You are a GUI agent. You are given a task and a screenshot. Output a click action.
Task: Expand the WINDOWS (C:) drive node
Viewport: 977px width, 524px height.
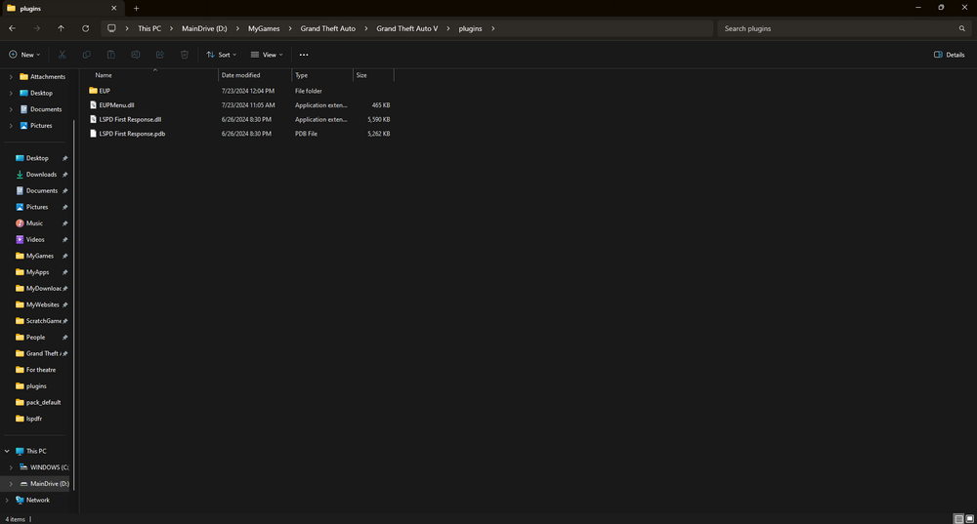(11, 467)
